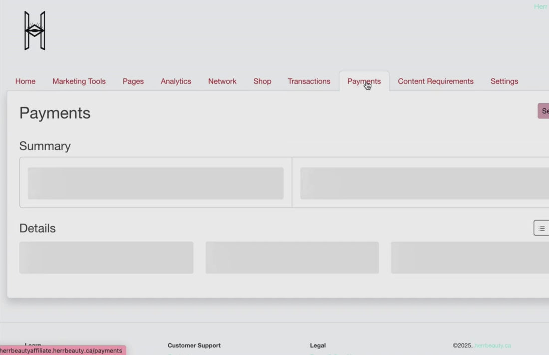View the Transactions tab

309,81
